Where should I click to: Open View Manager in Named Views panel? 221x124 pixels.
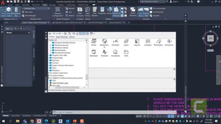tap(29, 15)
